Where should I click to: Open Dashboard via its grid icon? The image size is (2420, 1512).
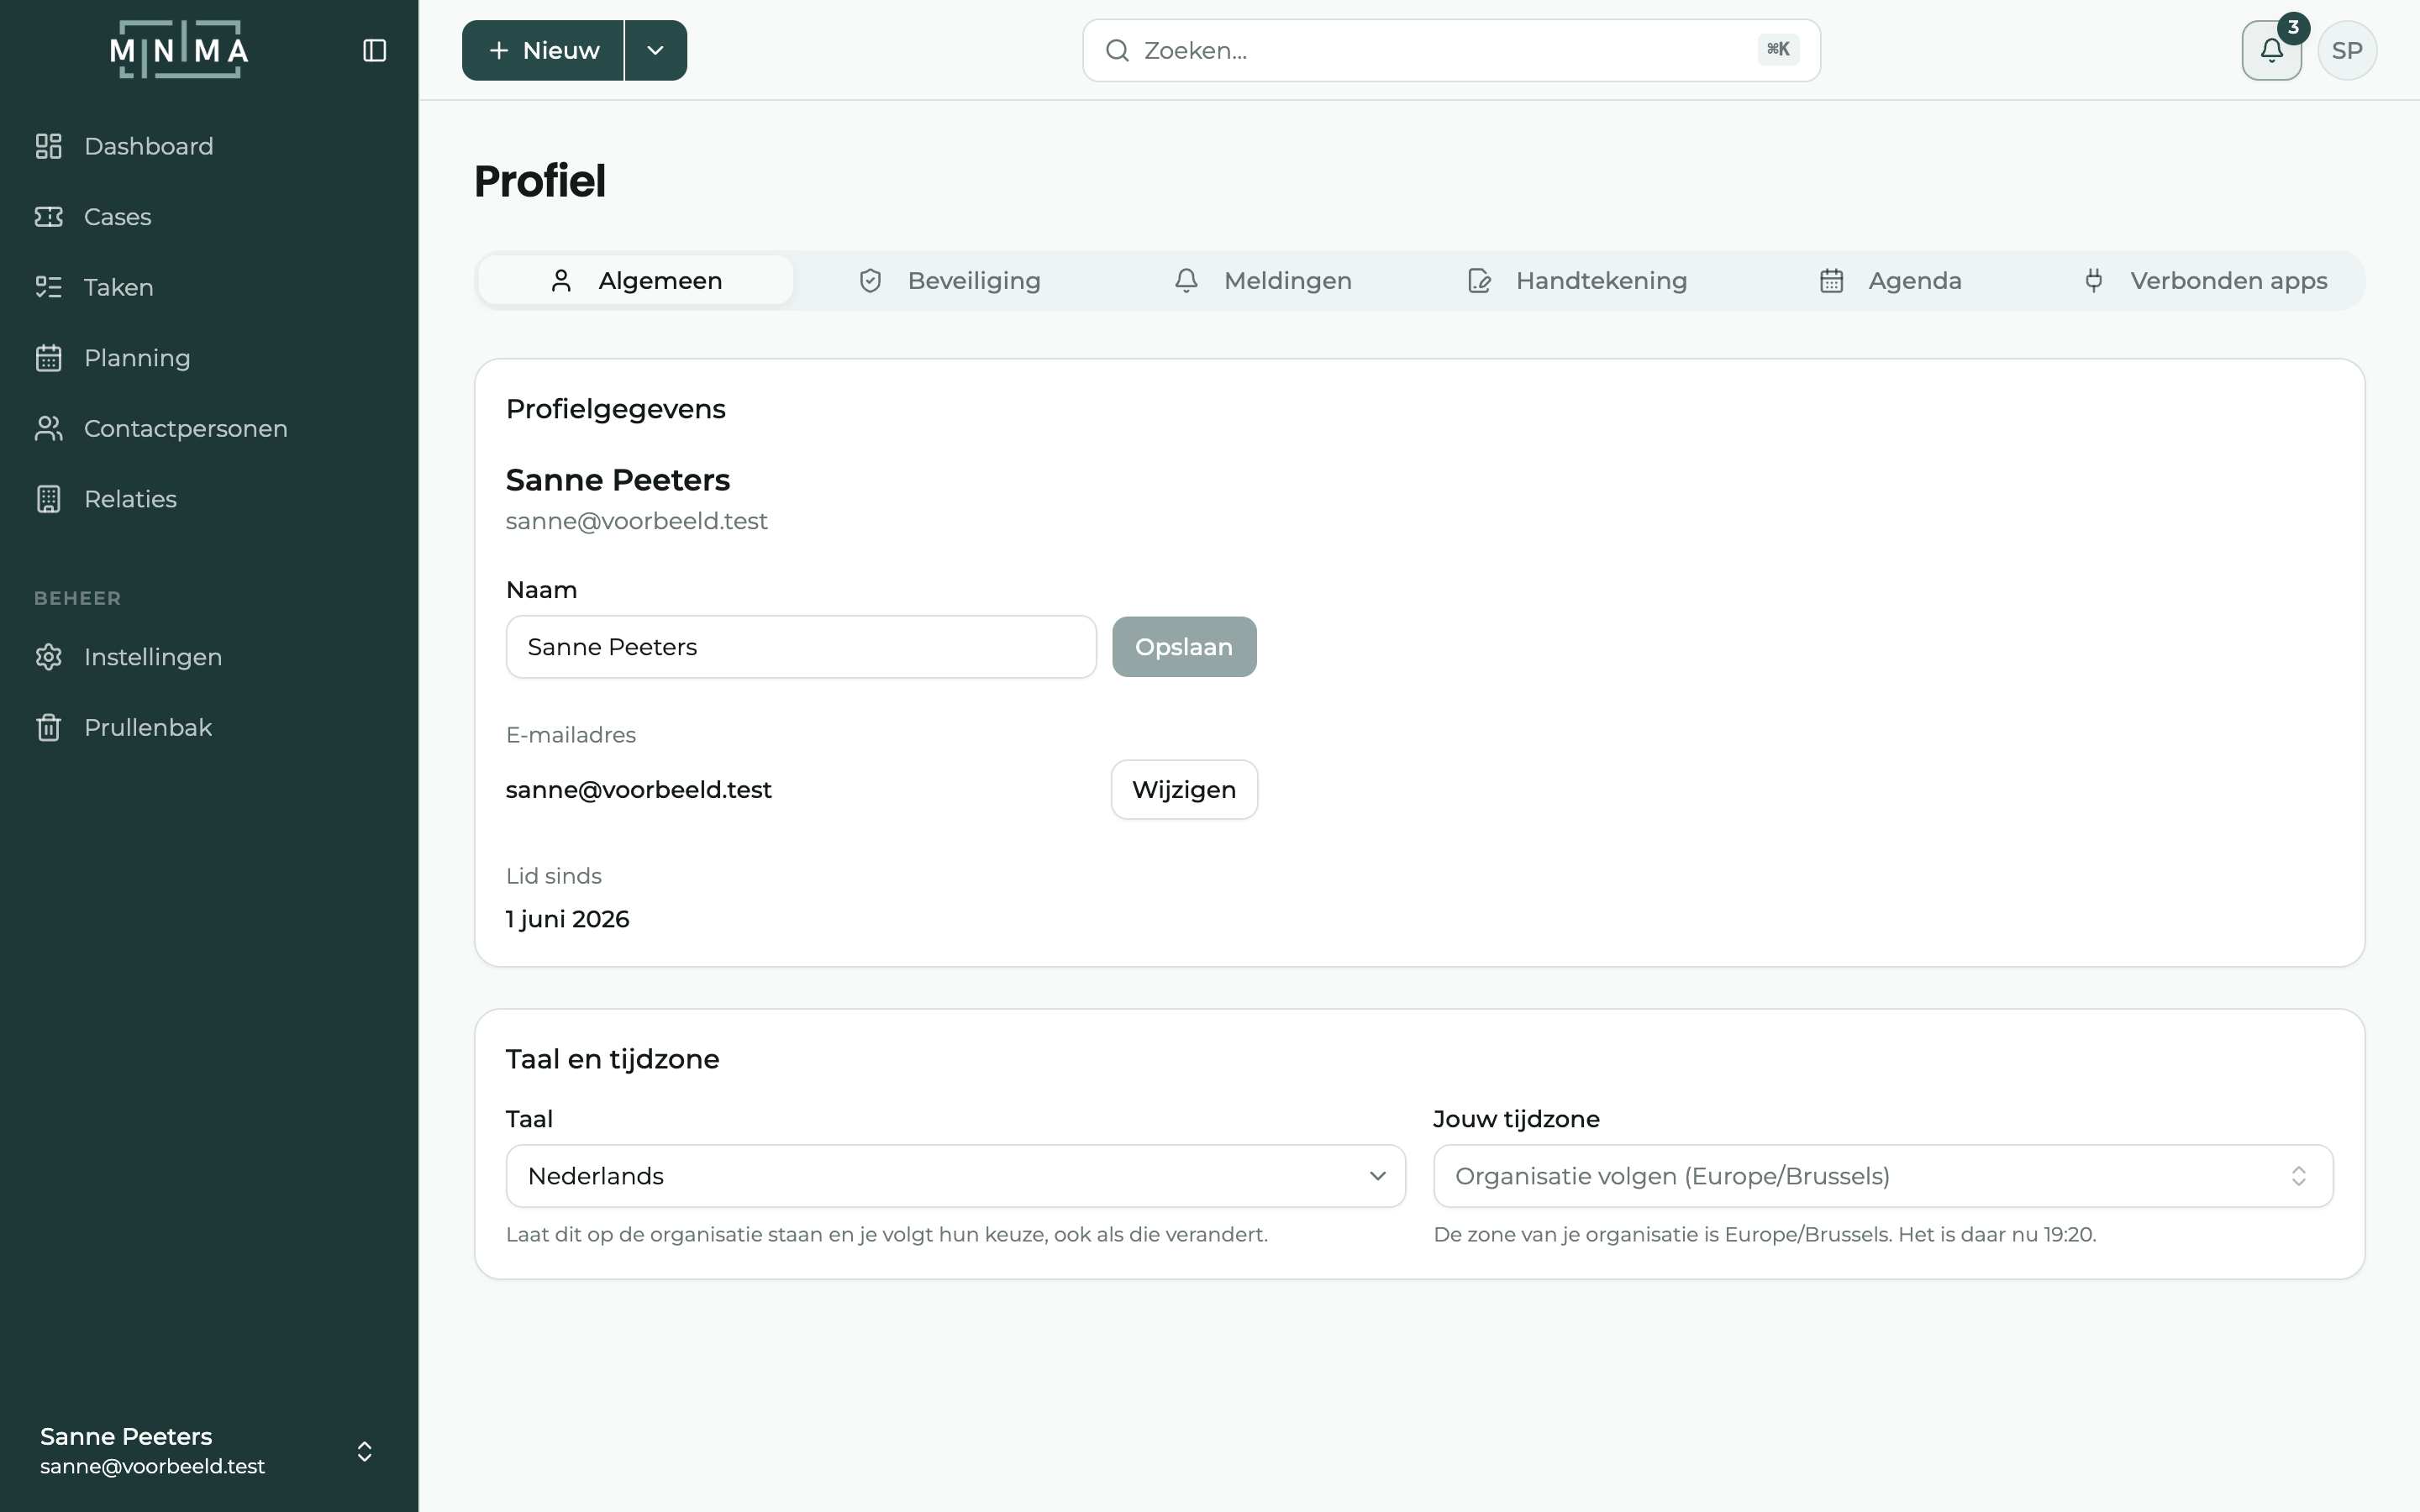point(48,146)
